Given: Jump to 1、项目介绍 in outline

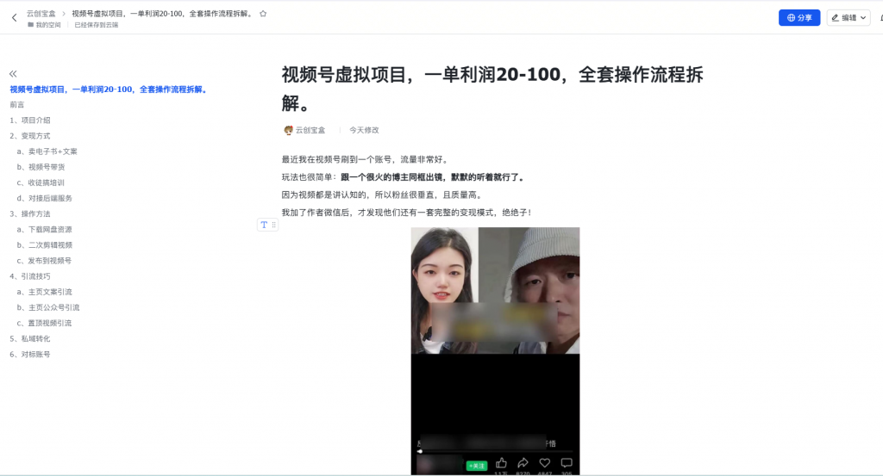Looking at the screenshot, I should point(30,121).
